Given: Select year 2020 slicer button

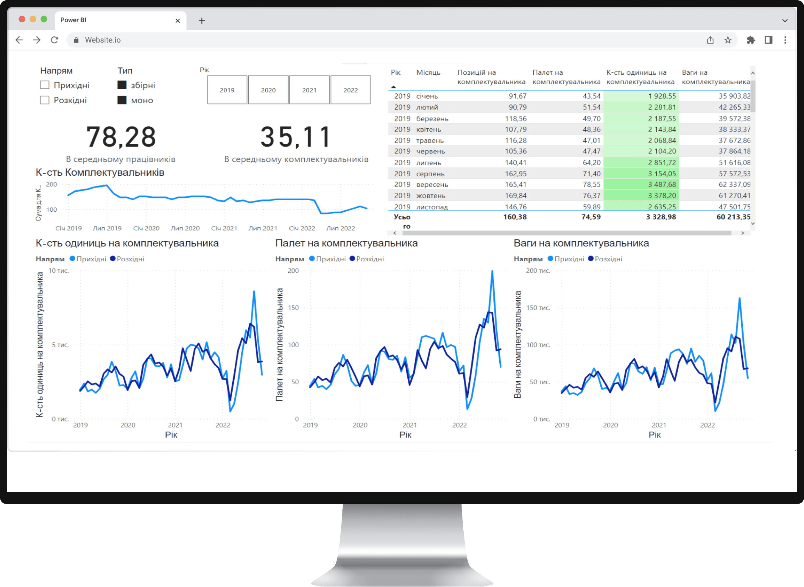Looking at the screenshot, I should coord(268,90).
